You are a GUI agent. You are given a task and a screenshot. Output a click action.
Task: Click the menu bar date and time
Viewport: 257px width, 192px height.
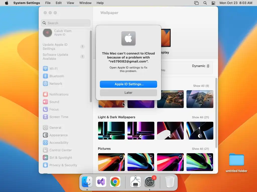236,3
